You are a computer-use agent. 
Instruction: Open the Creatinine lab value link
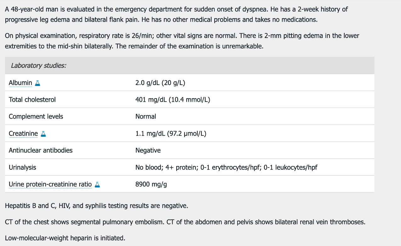click(x=23, y=134)
